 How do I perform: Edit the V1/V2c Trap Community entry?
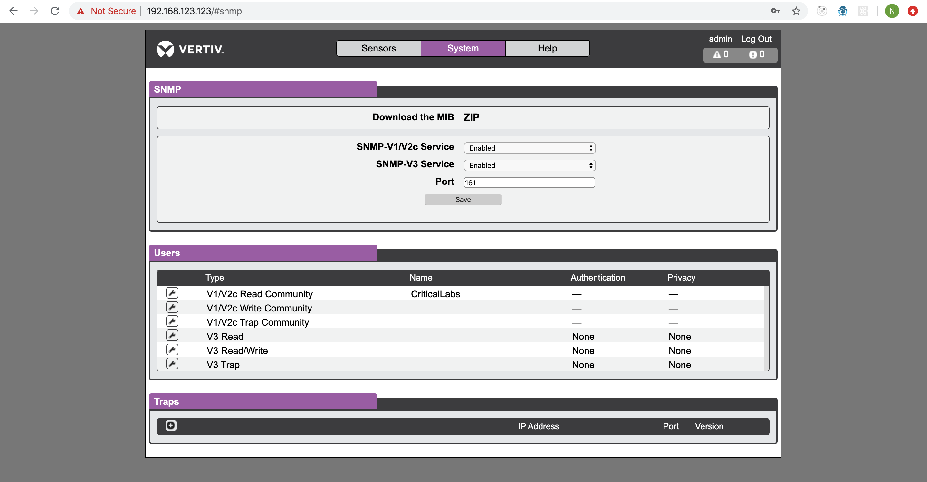point(172,321)
